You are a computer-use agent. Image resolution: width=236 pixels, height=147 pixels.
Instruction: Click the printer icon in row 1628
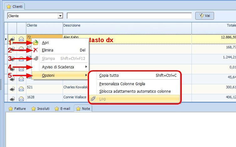[12, 99]
